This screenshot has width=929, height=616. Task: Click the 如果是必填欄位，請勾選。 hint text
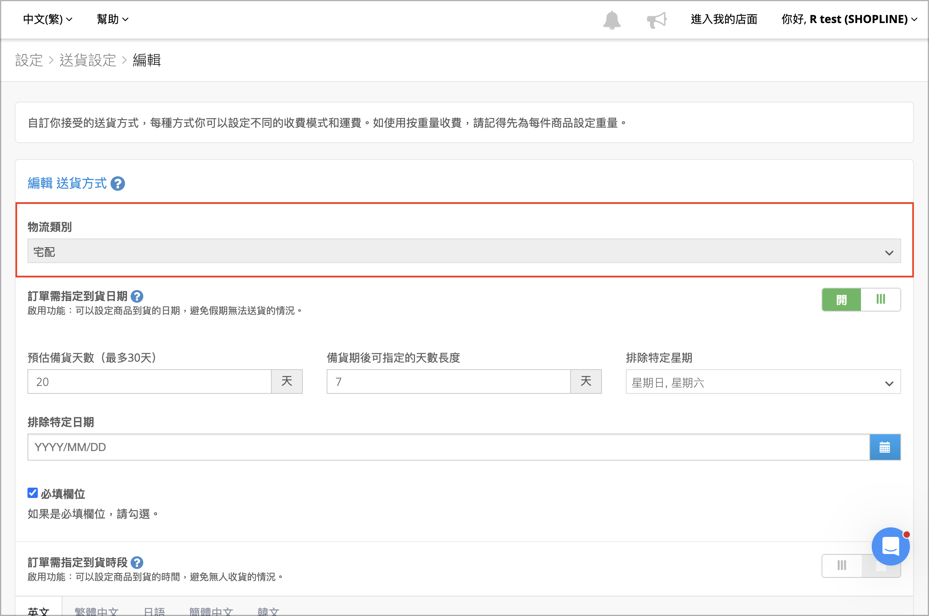point(93,514)
